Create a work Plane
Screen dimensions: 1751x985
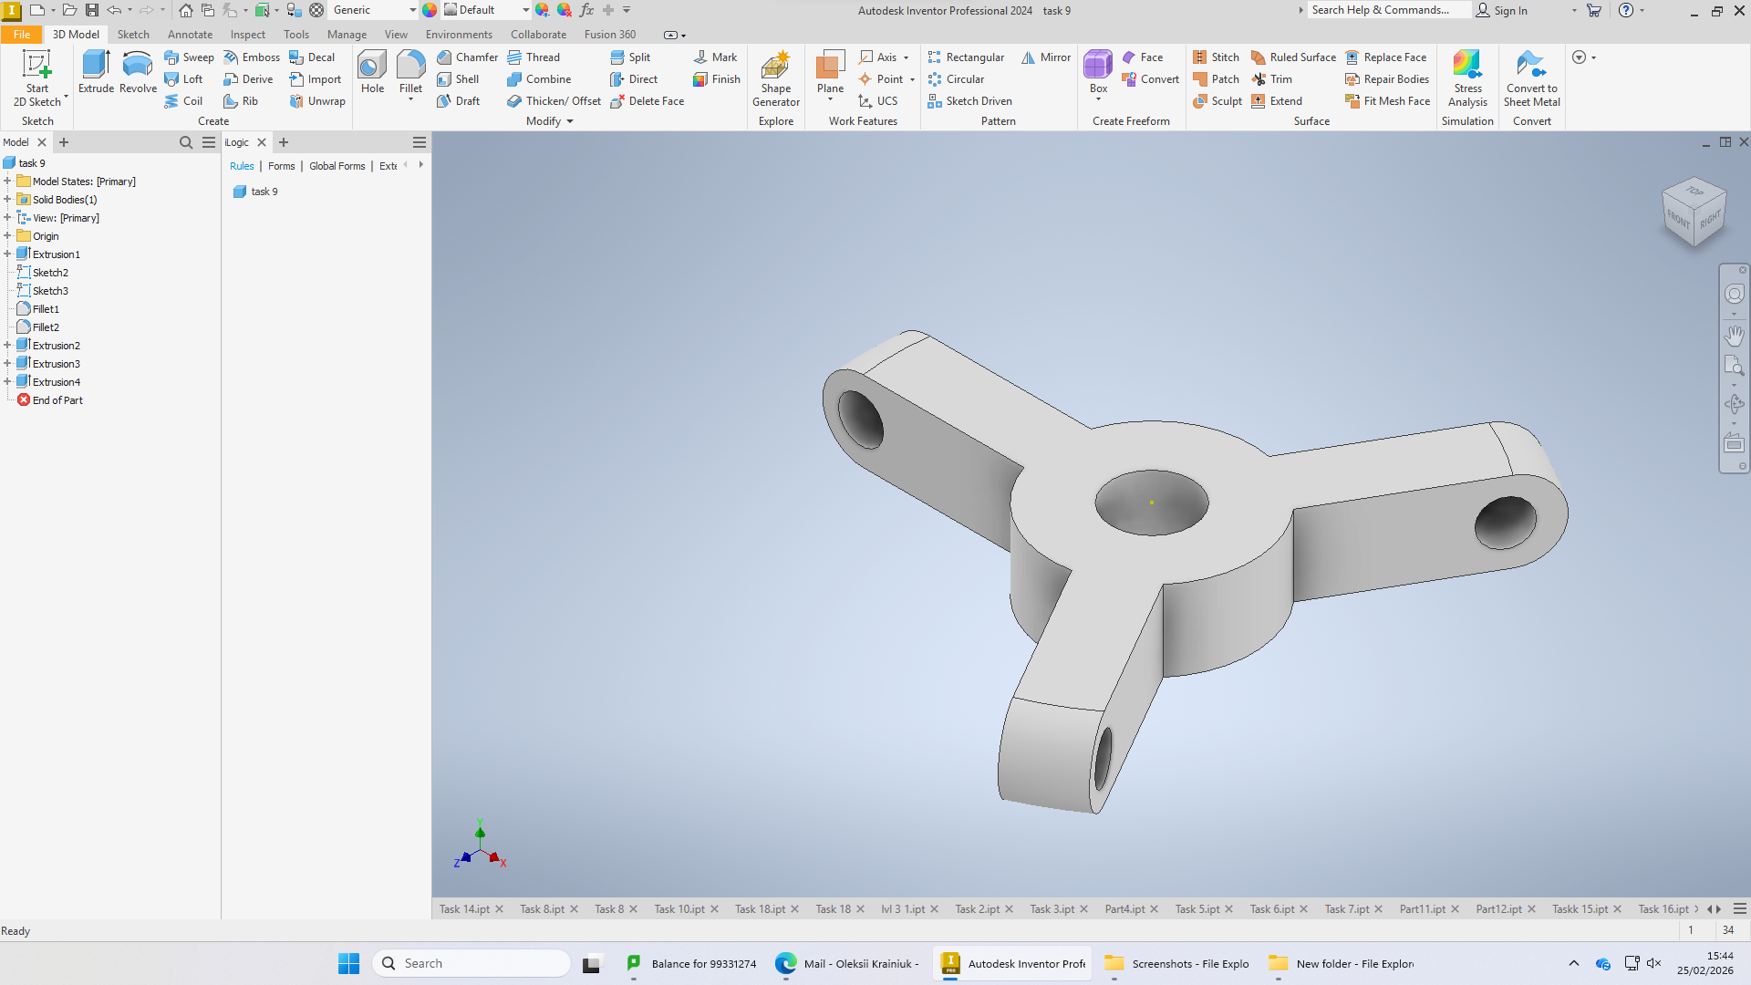click(830, 72)
